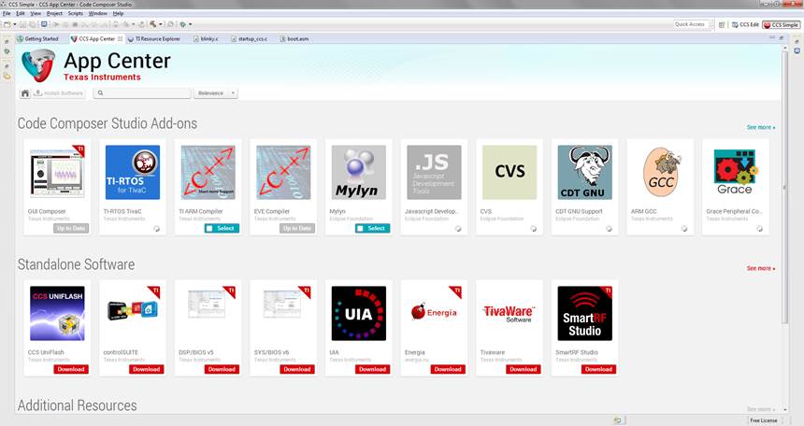Viewport: 804px width, 426px height.
Task: Open the SmartRF Studio icon
Action: [x=584, y=313]
